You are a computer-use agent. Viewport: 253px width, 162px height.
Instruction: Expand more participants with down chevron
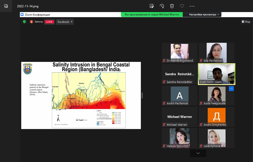pos(198,153)
